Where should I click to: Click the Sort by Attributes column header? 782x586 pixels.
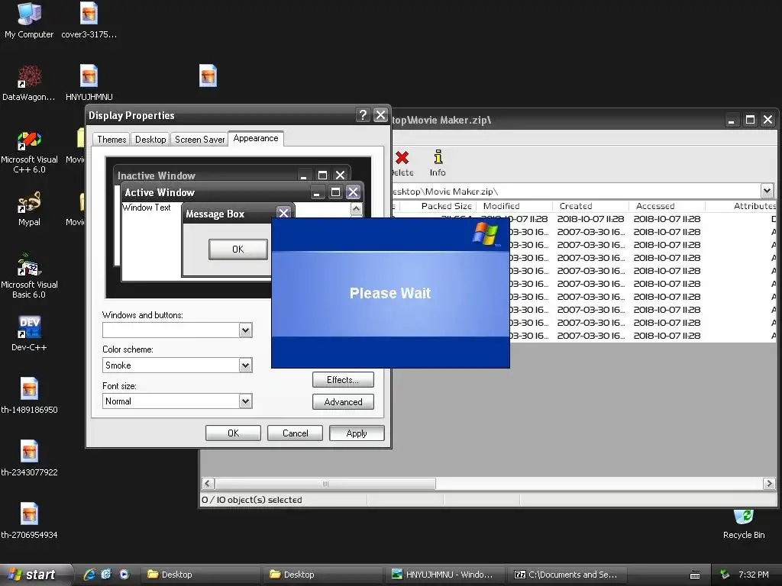[742, 206]
